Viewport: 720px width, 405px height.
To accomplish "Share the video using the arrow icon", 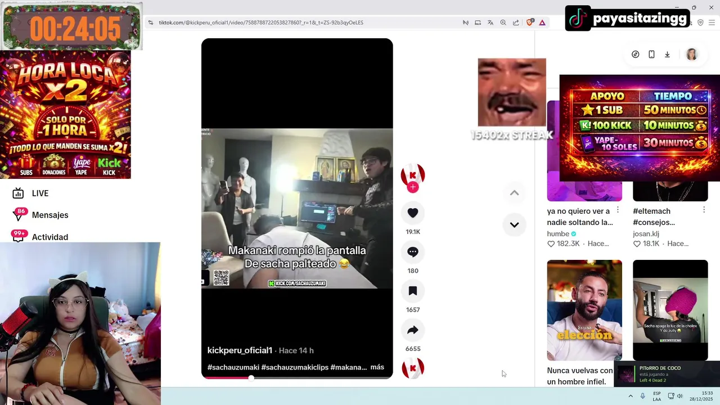I will [413, 330].
